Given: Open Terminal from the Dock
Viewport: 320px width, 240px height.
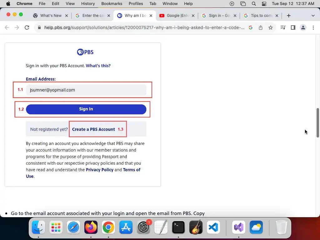Looking at the screenshot, I should point(178,227).
